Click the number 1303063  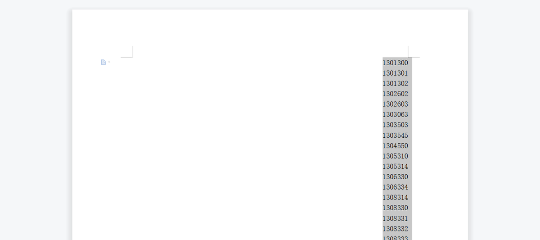[395, 114]
